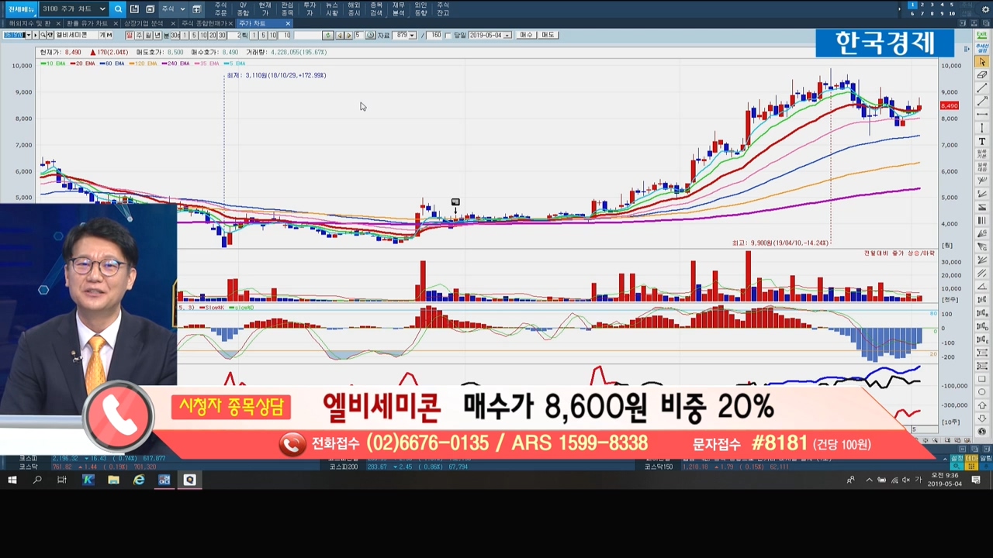Select the eraser drawing tool
The image size is (993, 558).
pos(982,75)
